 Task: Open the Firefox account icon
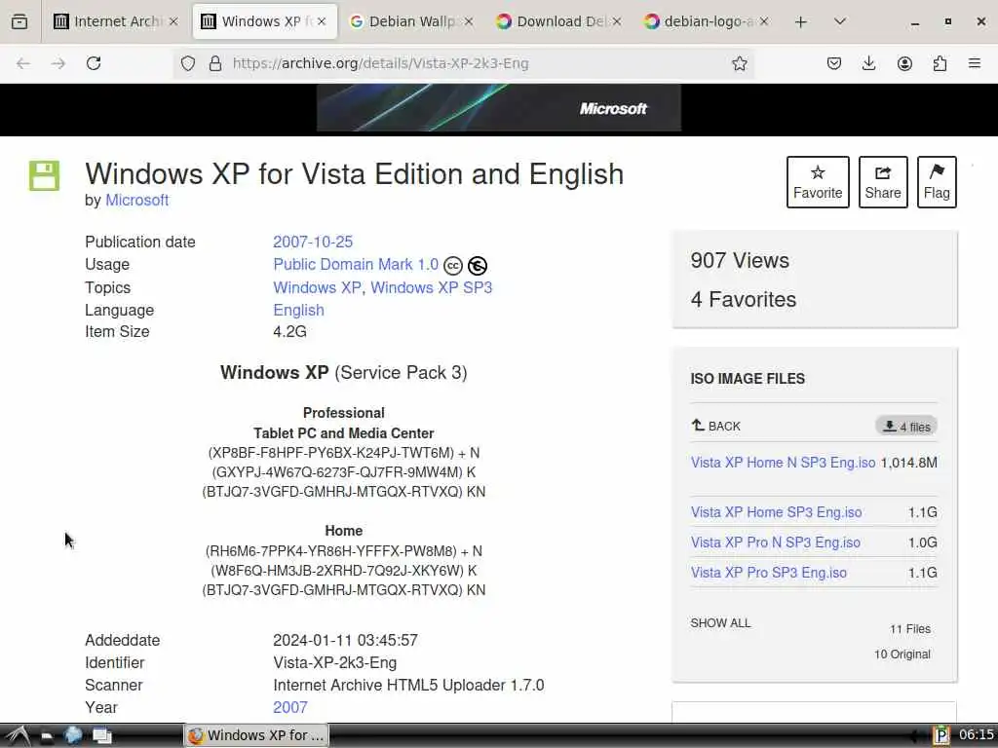pyautogui.click(x=904, y=63)
